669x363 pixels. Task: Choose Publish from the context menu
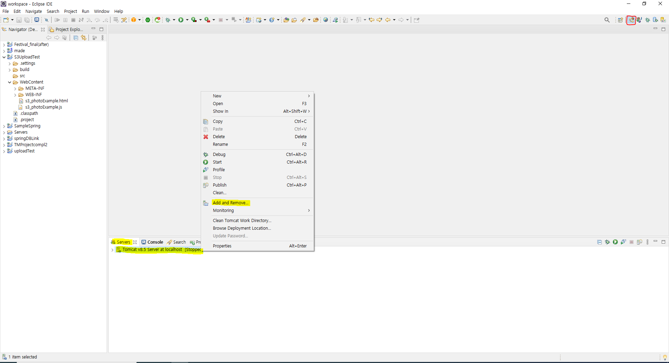click(x=257, y=185)
